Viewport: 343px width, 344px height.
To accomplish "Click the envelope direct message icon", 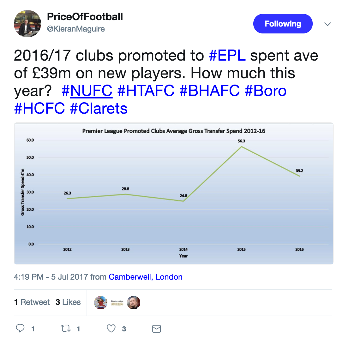I will [x=157, y=329].
